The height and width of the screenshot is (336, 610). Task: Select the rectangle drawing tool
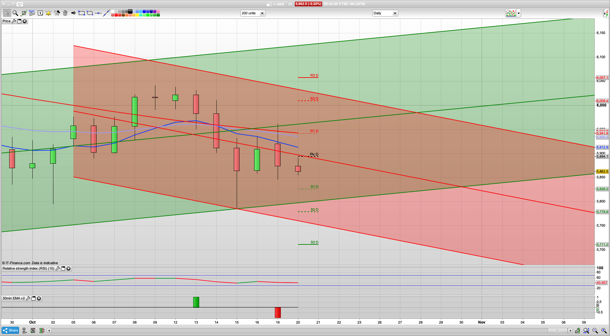[81, 13]
